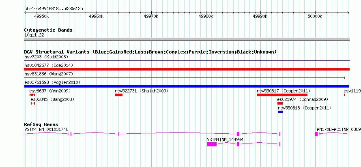Click the esv21974 (Conrad2009) variant label
The height and width of the screenshot is (167, 361).
click(303, 100)
